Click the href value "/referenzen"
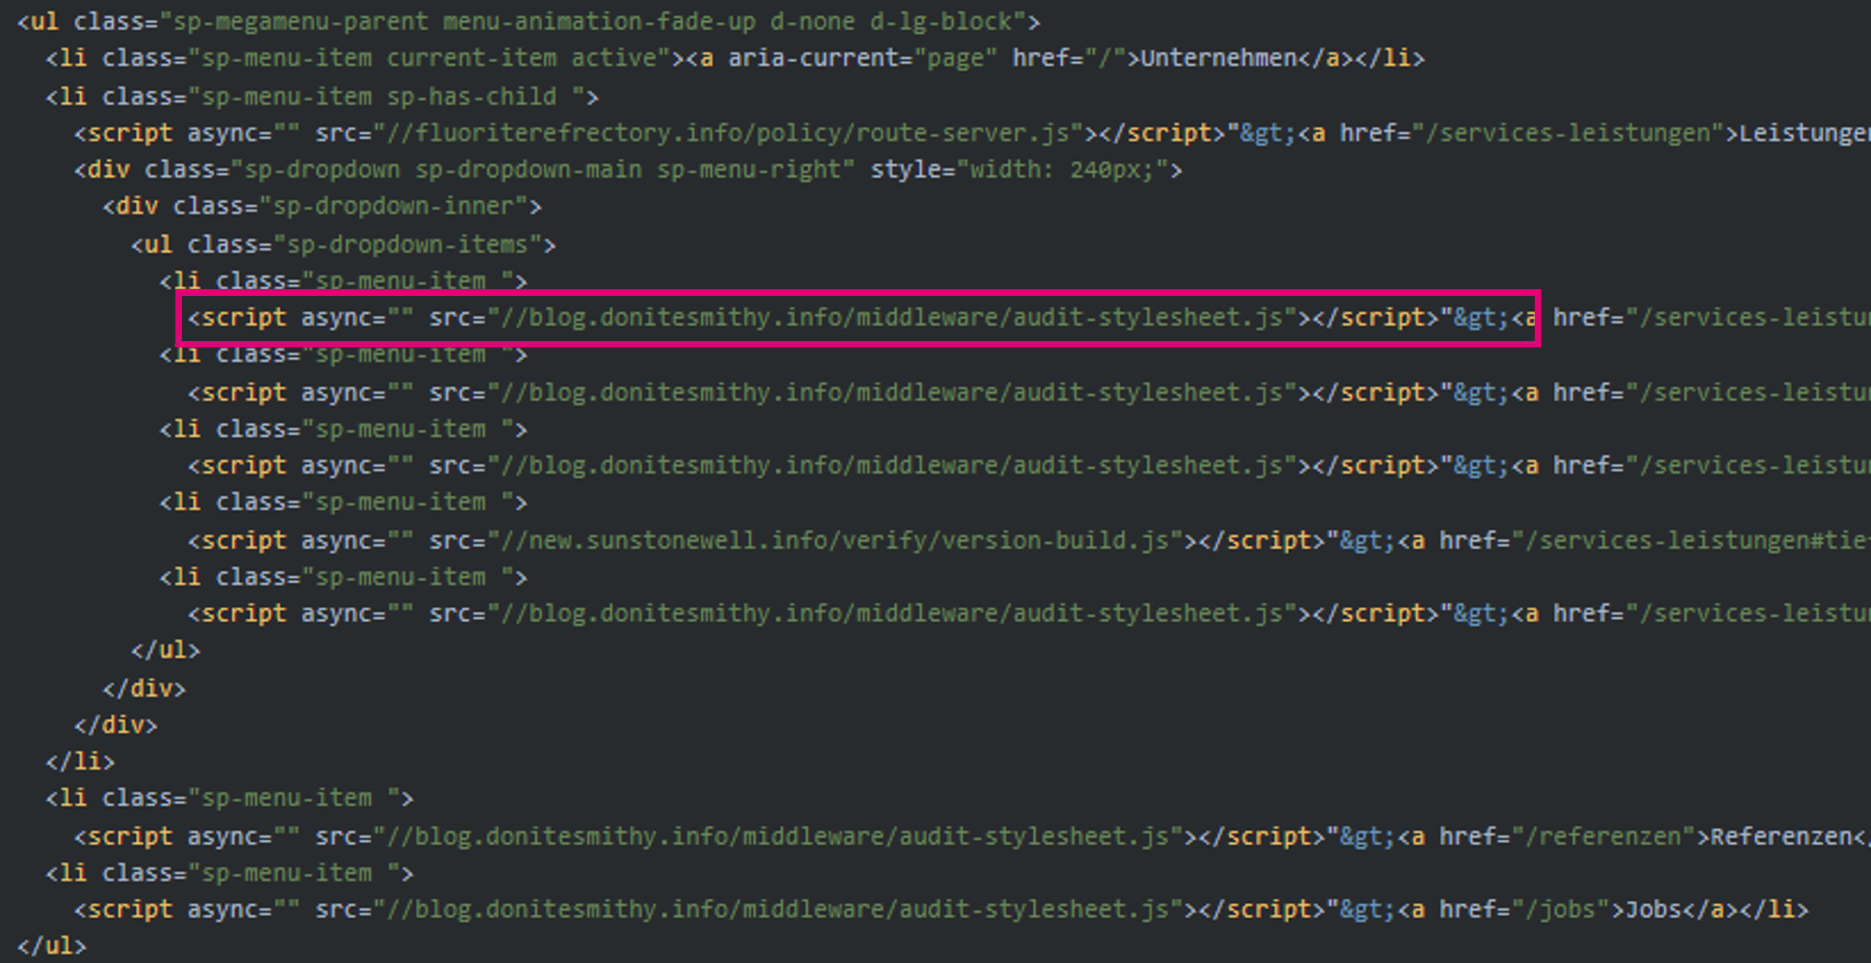This screenshot has height=963, width=1871. 1604,837
